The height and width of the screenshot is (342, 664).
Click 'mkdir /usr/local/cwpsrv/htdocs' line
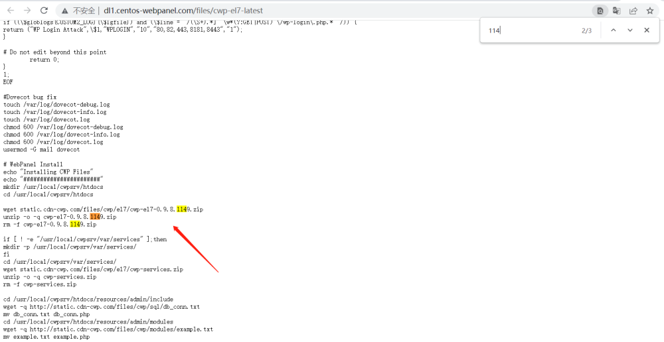53,187
